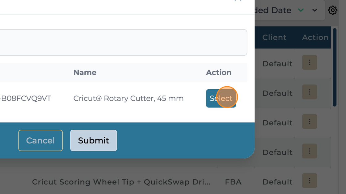346x194 pixels.
Task: Click the Client column header
Action: 274,37
